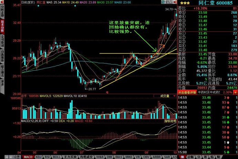Open the 分 tab in bottom-right panel
This screenshot has height=159, width=238.
[x=199, y=157]
